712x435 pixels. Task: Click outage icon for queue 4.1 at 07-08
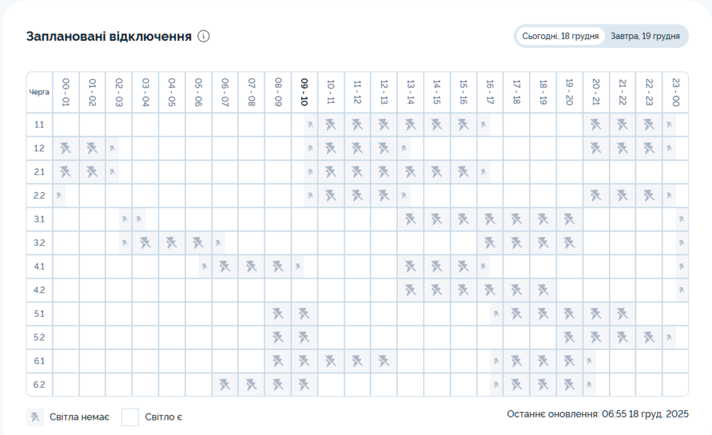pos(251,266)
